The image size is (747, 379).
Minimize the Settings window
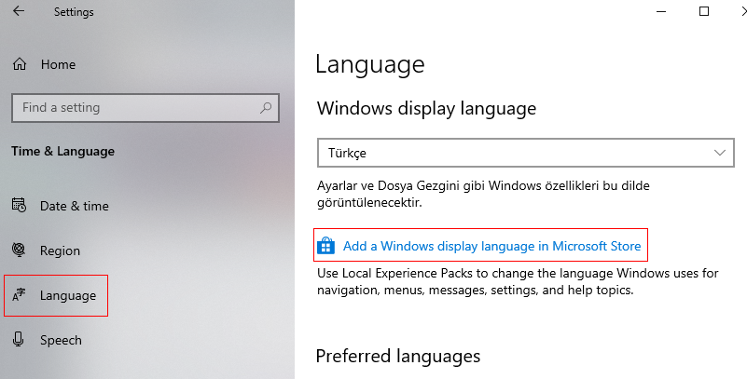point(661,11)
